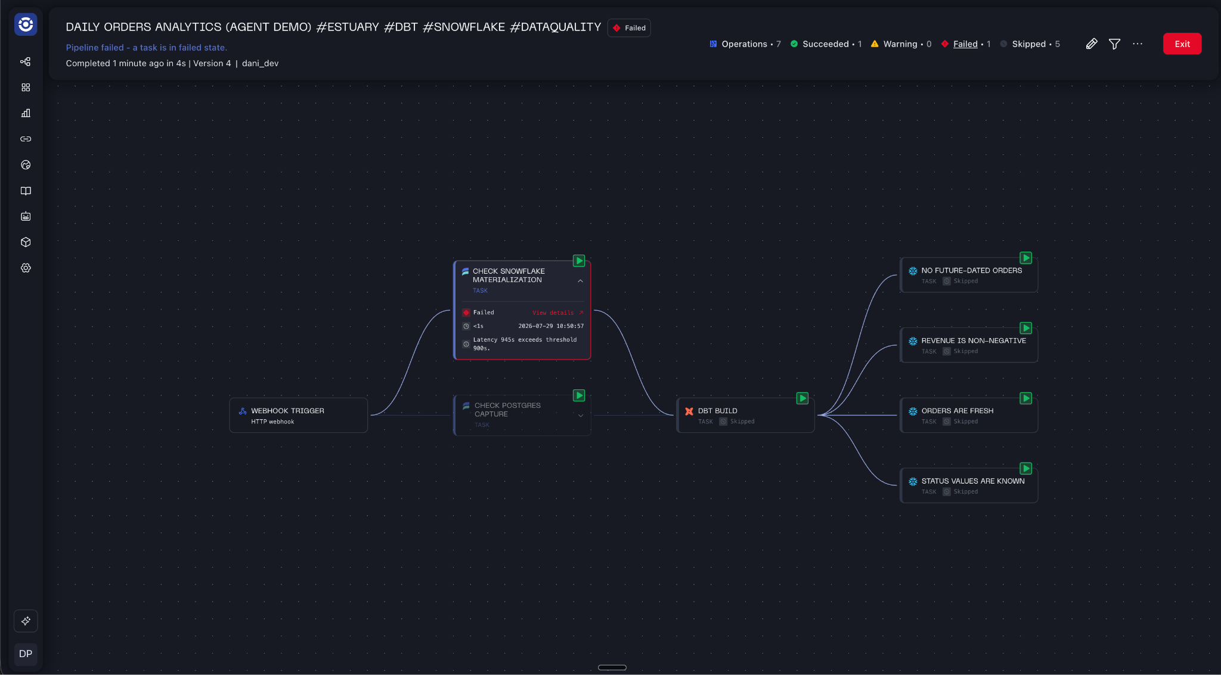Select the No Future-Dated Orders node title

pos(972,271)
